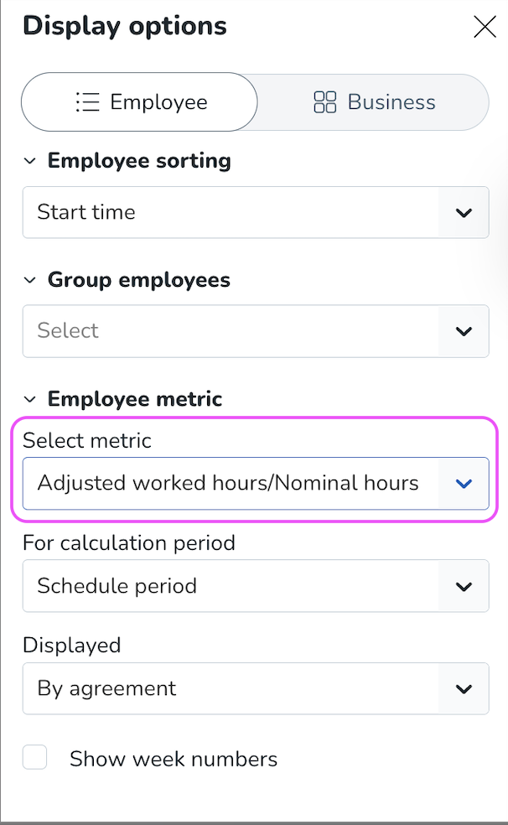Click blue arrow on Select metric dropdown
The image size is (508, 825).
pyautogui.click(x=464, y=484)
